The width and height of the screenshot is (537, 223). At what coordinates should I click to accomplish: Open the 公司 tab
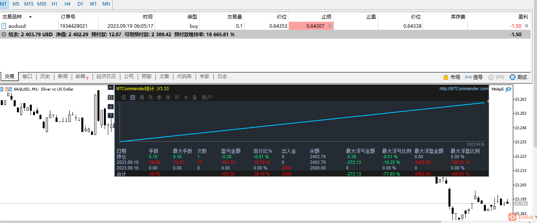129,76
